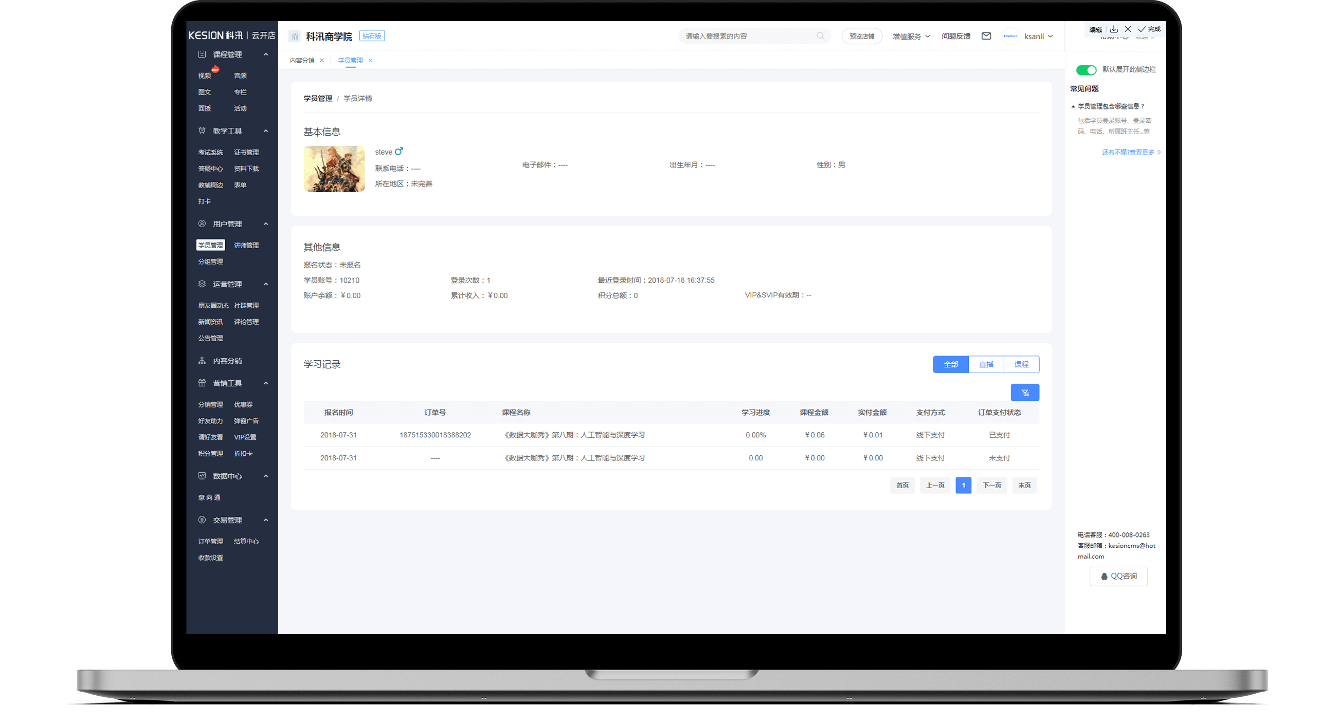Click the QQ咨询 button
The width and height of the screenshot is (1339, 723).
(1118, 576)
